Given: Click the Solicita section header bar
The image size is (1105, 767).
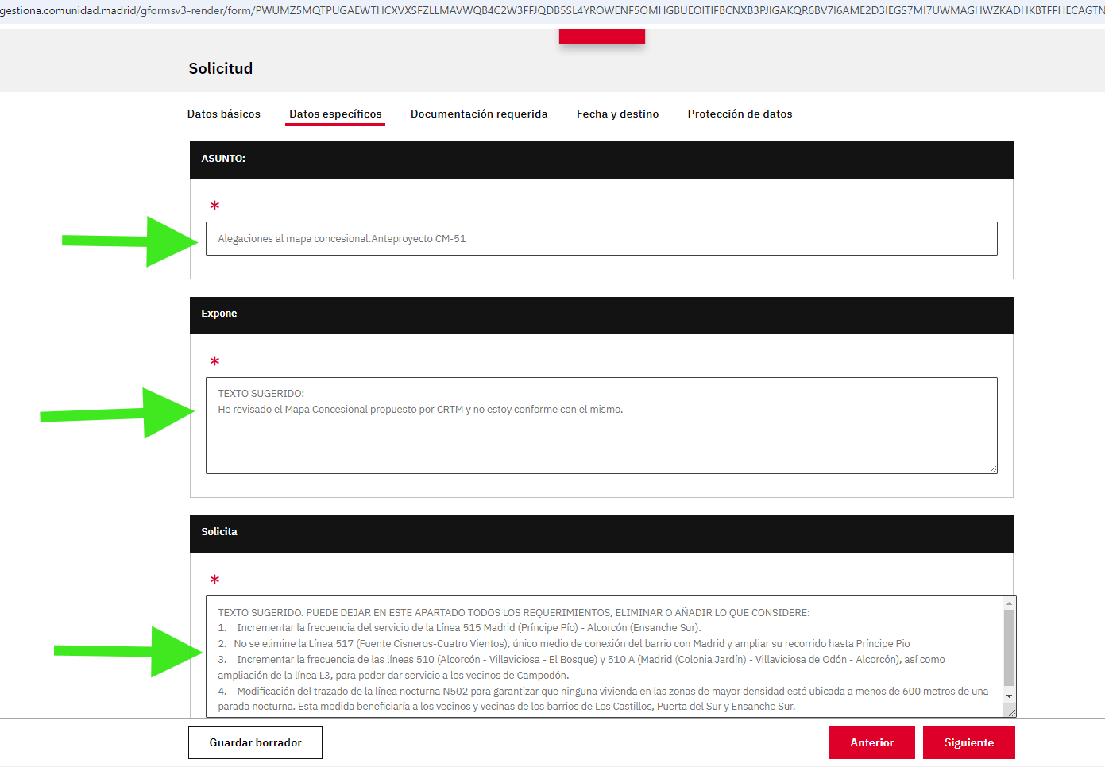Looking at the screenshot, I should click(601, 533).
